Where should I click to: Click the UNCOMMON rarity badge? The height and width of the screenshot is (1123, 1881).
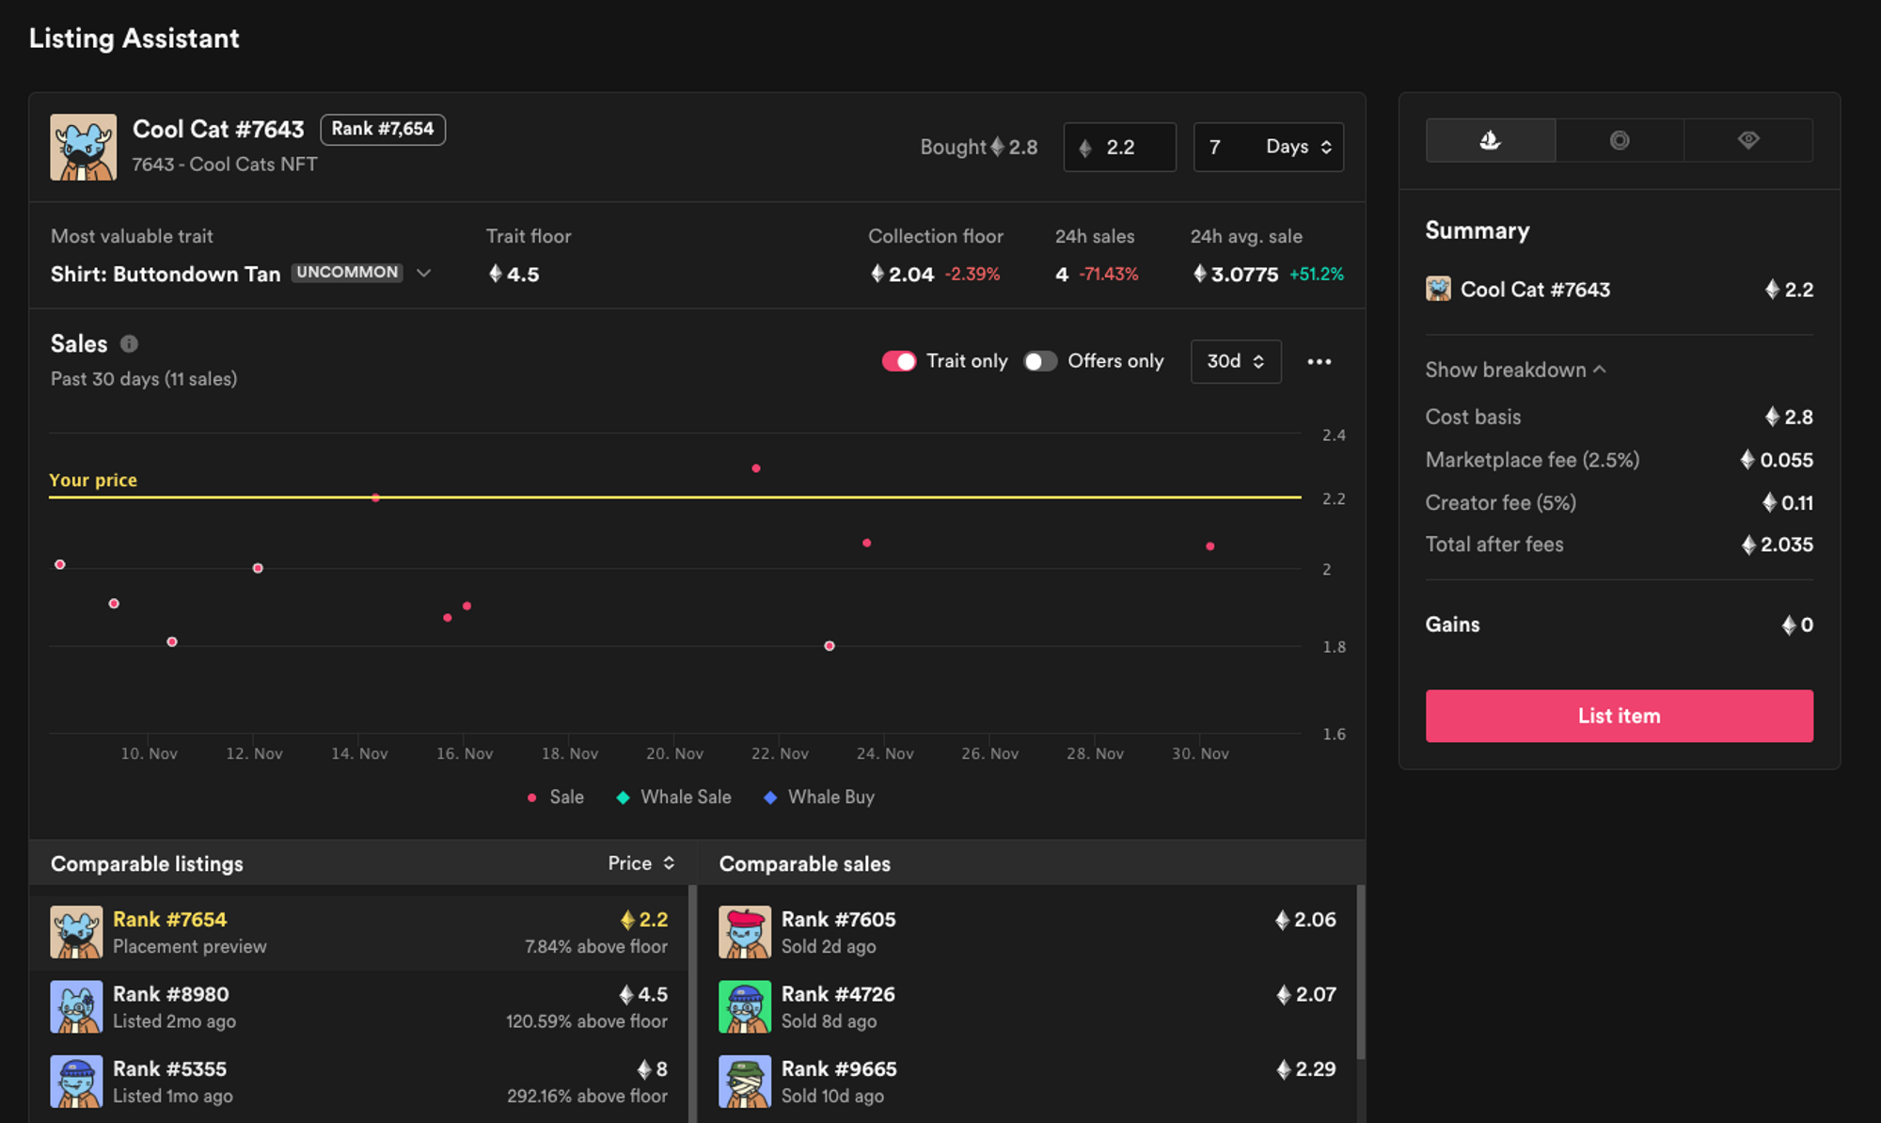click(347, 273)
